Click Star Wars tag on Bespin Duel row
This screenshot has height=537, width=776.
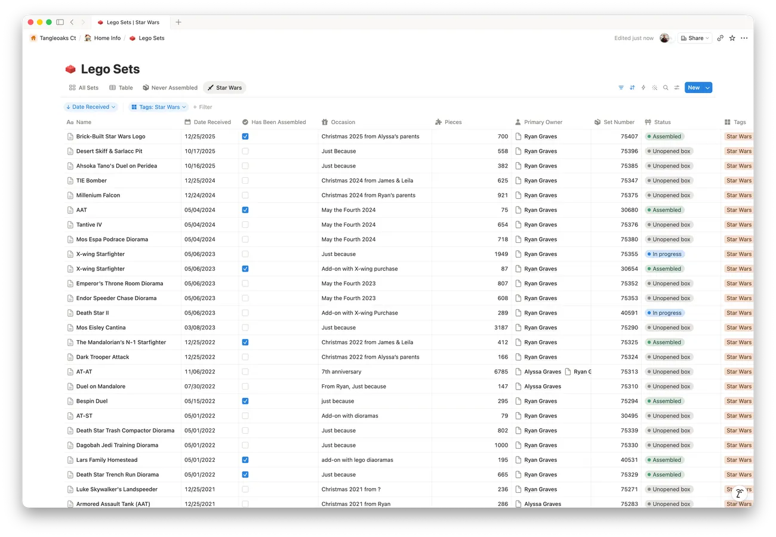(738, 401)
